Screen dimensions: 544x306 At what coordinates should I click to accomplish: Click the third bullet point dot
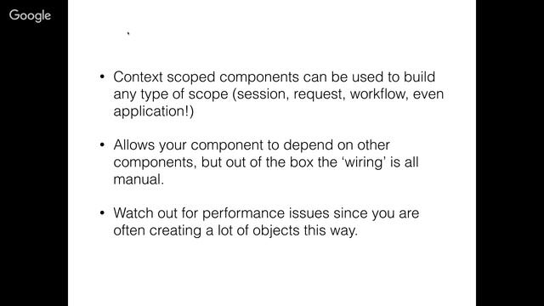(102, 212)
